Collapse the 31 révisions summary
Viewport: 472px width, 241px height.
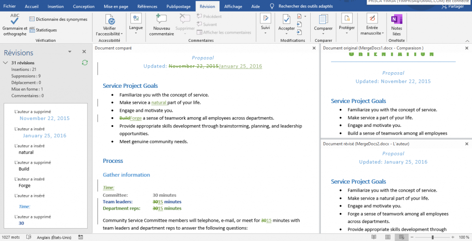(6, 63)
